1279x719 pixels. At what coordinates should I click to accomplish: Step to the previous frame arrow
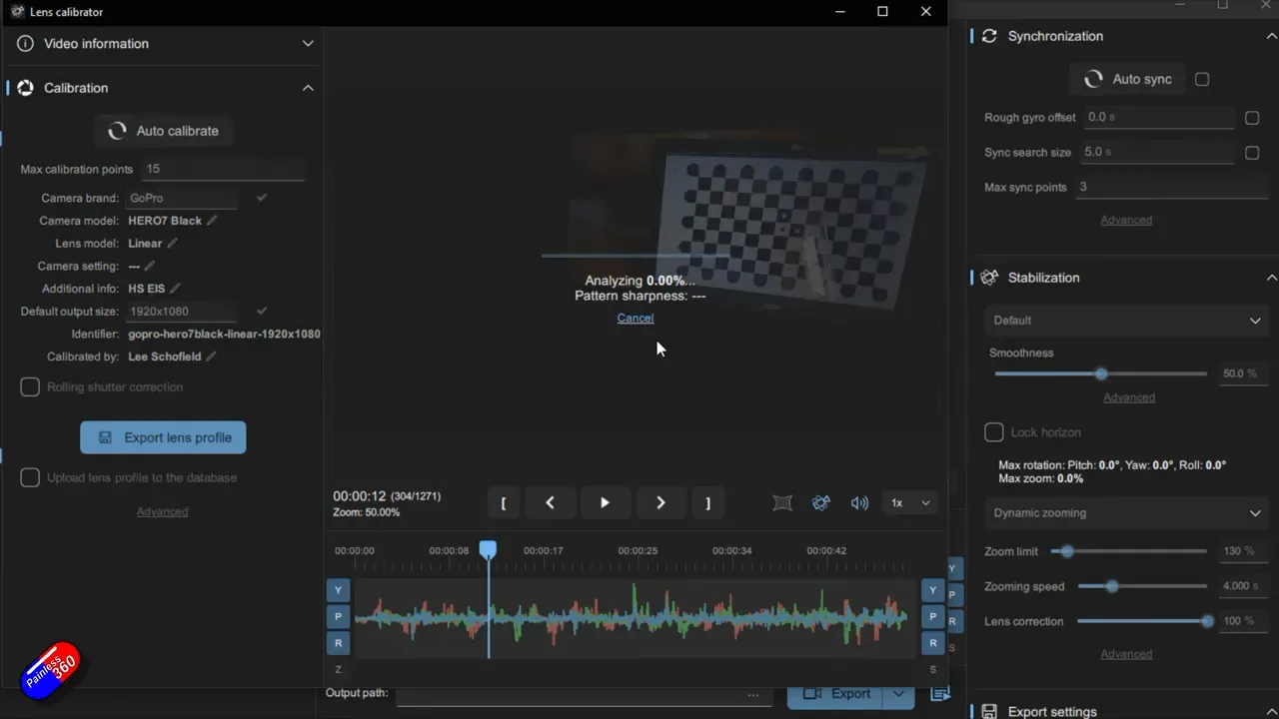[x=550, y=503]
